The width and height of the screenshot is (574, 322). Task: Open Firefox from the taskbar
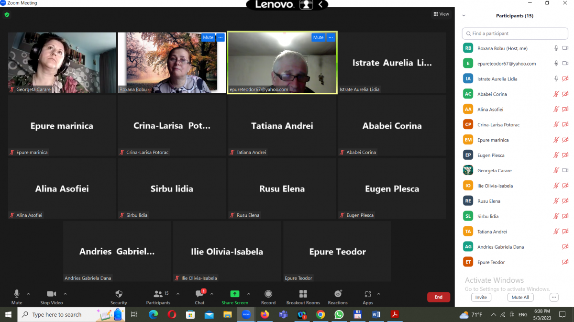(265, 314)
